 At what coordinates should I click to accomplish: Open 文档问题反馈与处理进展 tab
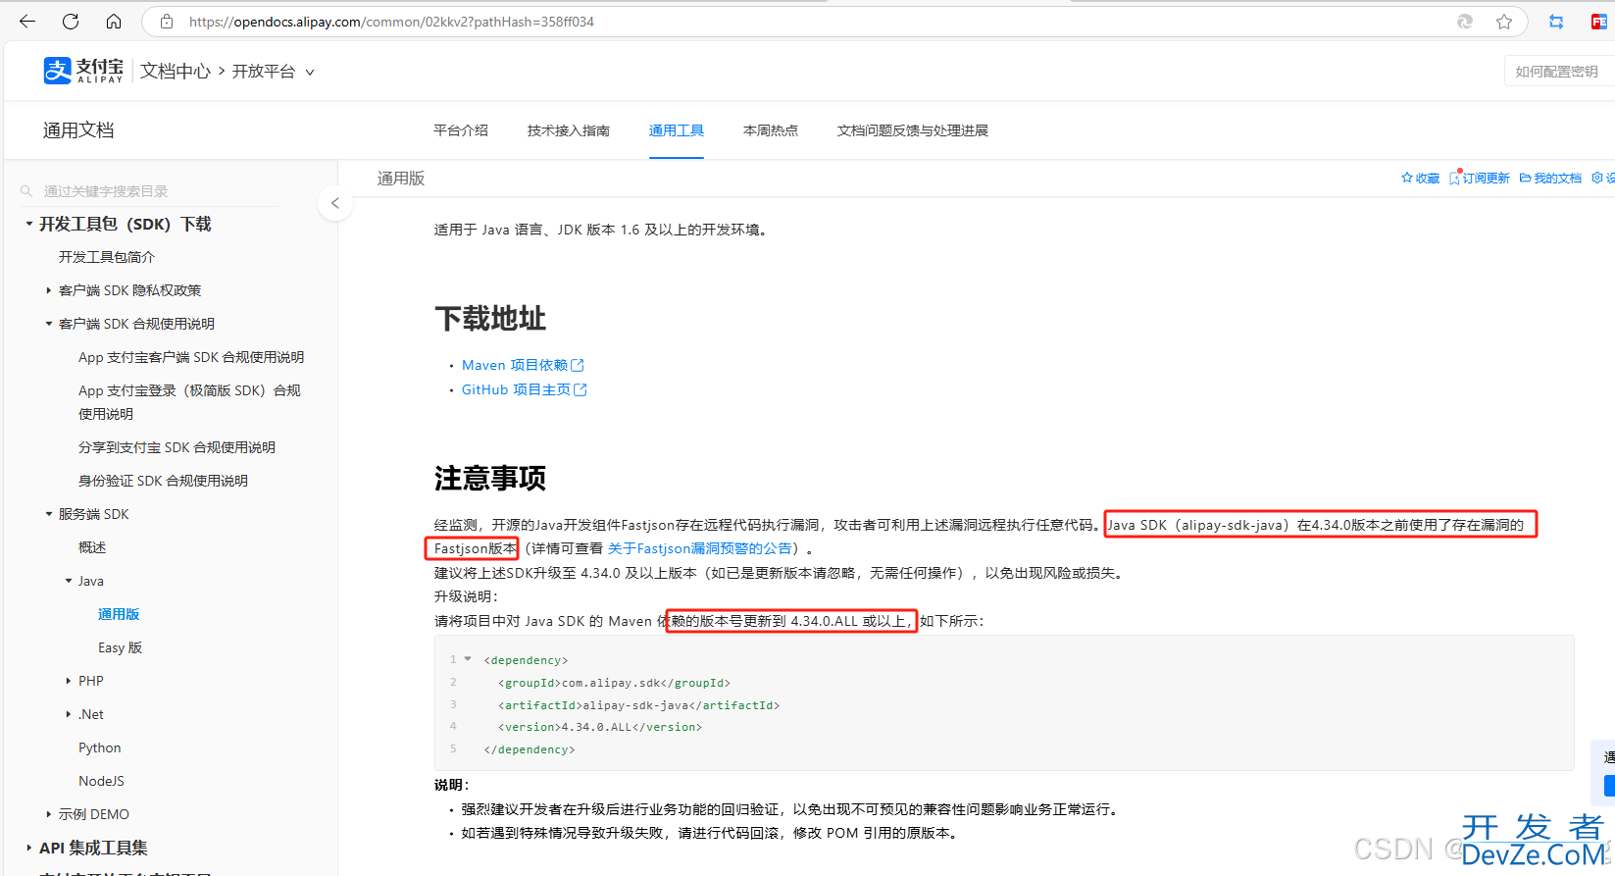coord(913,130)
